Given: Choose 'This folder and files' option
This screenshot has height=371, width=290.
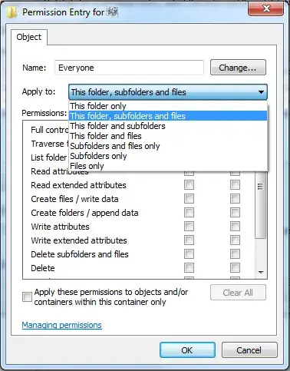Looking at the screenshot, I should 168,136.
